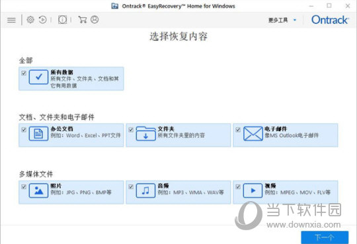
Task: Click the 视频 title text
Action: point(270,185)
